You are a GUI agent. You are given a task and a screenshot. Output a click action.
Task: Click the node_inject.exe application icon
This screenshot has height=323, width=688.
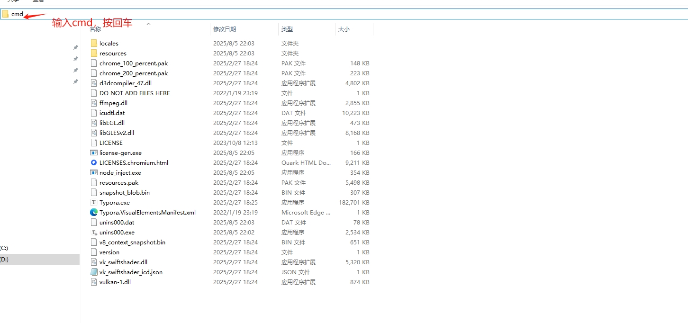coord(94,173)
